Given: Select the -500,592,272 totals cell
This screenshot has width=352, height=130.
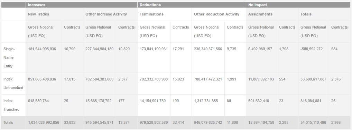Looking at the screenshot, I should 311,49.
